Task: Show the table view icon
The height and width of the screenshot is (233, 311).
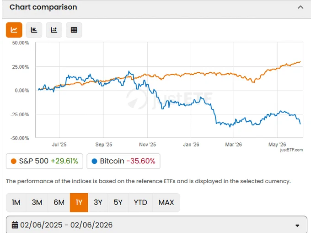Action: (x=74, y=30)
